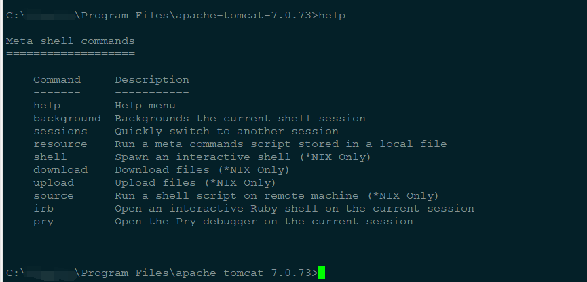587x282 pixels.
Task: Click the 'Meta shell commands' heading
Action: point(71,41)
